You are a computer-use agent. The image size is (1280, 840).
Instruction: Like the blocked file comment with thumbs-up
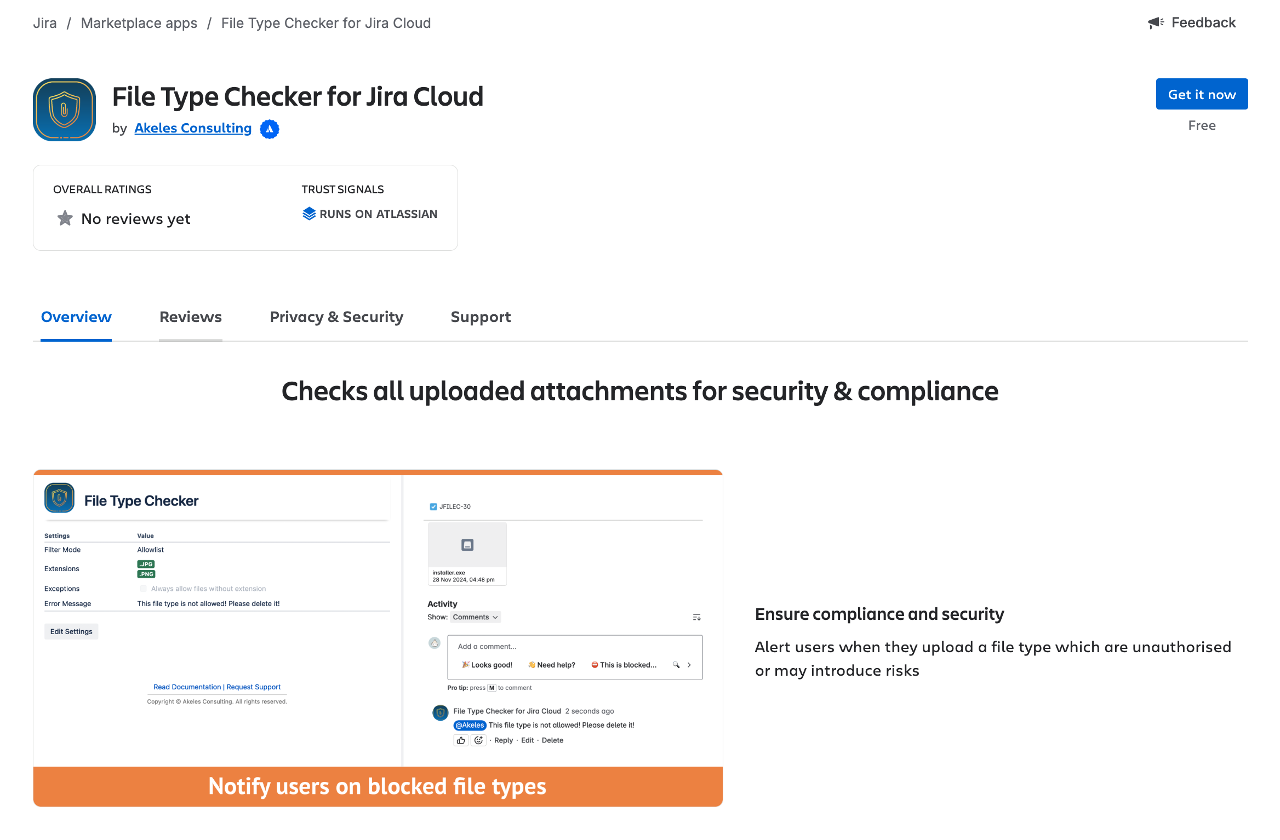[460, 740]
